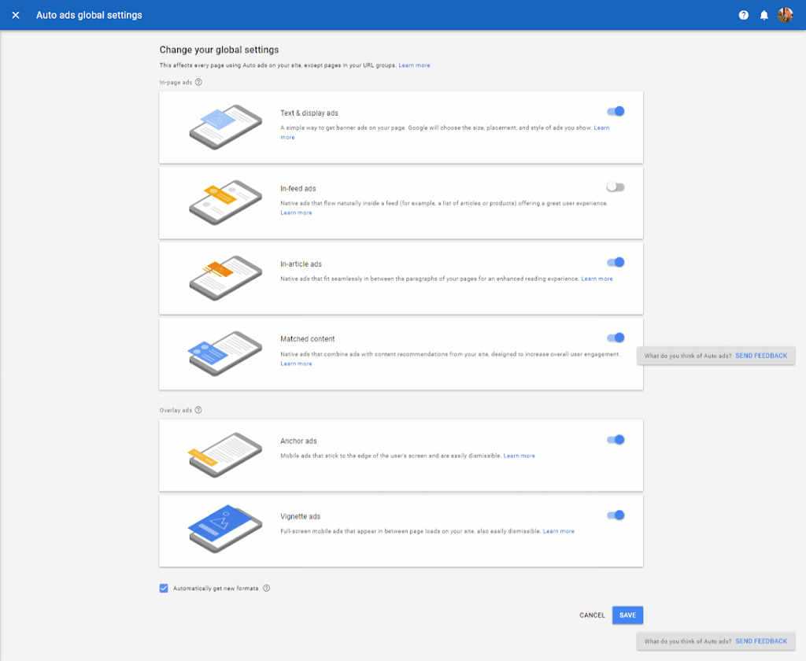Image resolution: width=806 pixels, height=661 pixels.
Task: Click help icon beside Overlay ads
Action: pos(198,410)
